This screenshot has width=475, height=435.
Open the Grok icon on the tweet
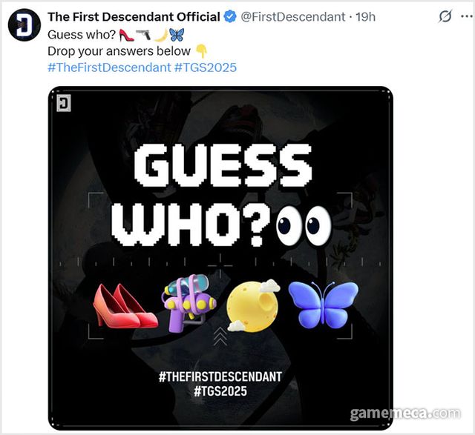point(445,16)
